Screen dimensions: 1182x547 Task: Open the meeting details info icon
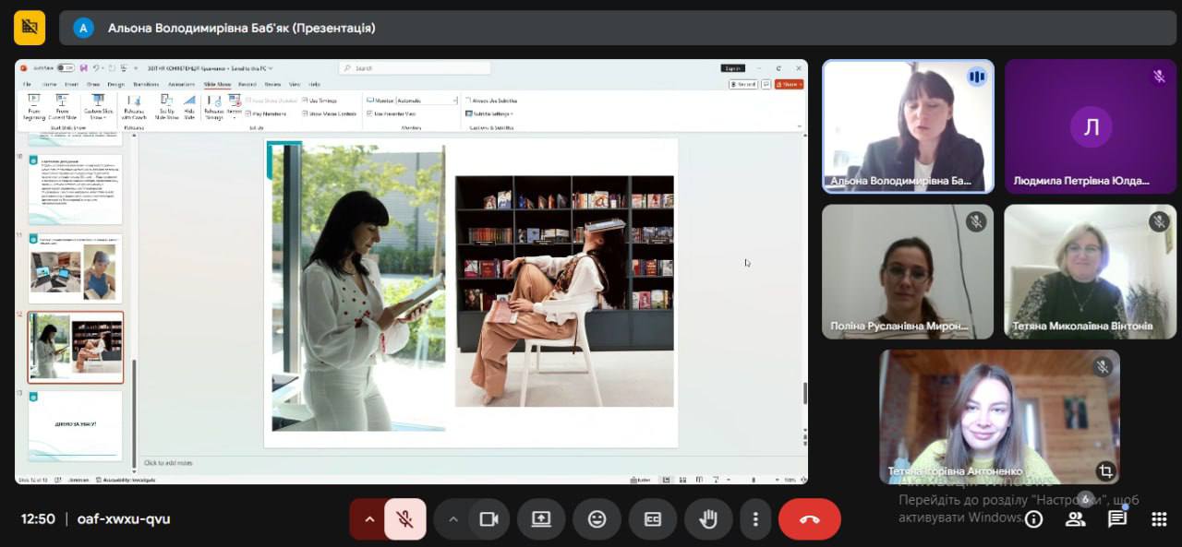pyautogui.click(x=1033, y=519)
